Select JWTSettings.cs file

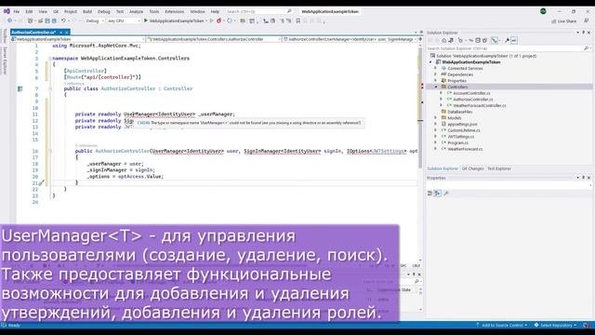[x=461, y=137]
